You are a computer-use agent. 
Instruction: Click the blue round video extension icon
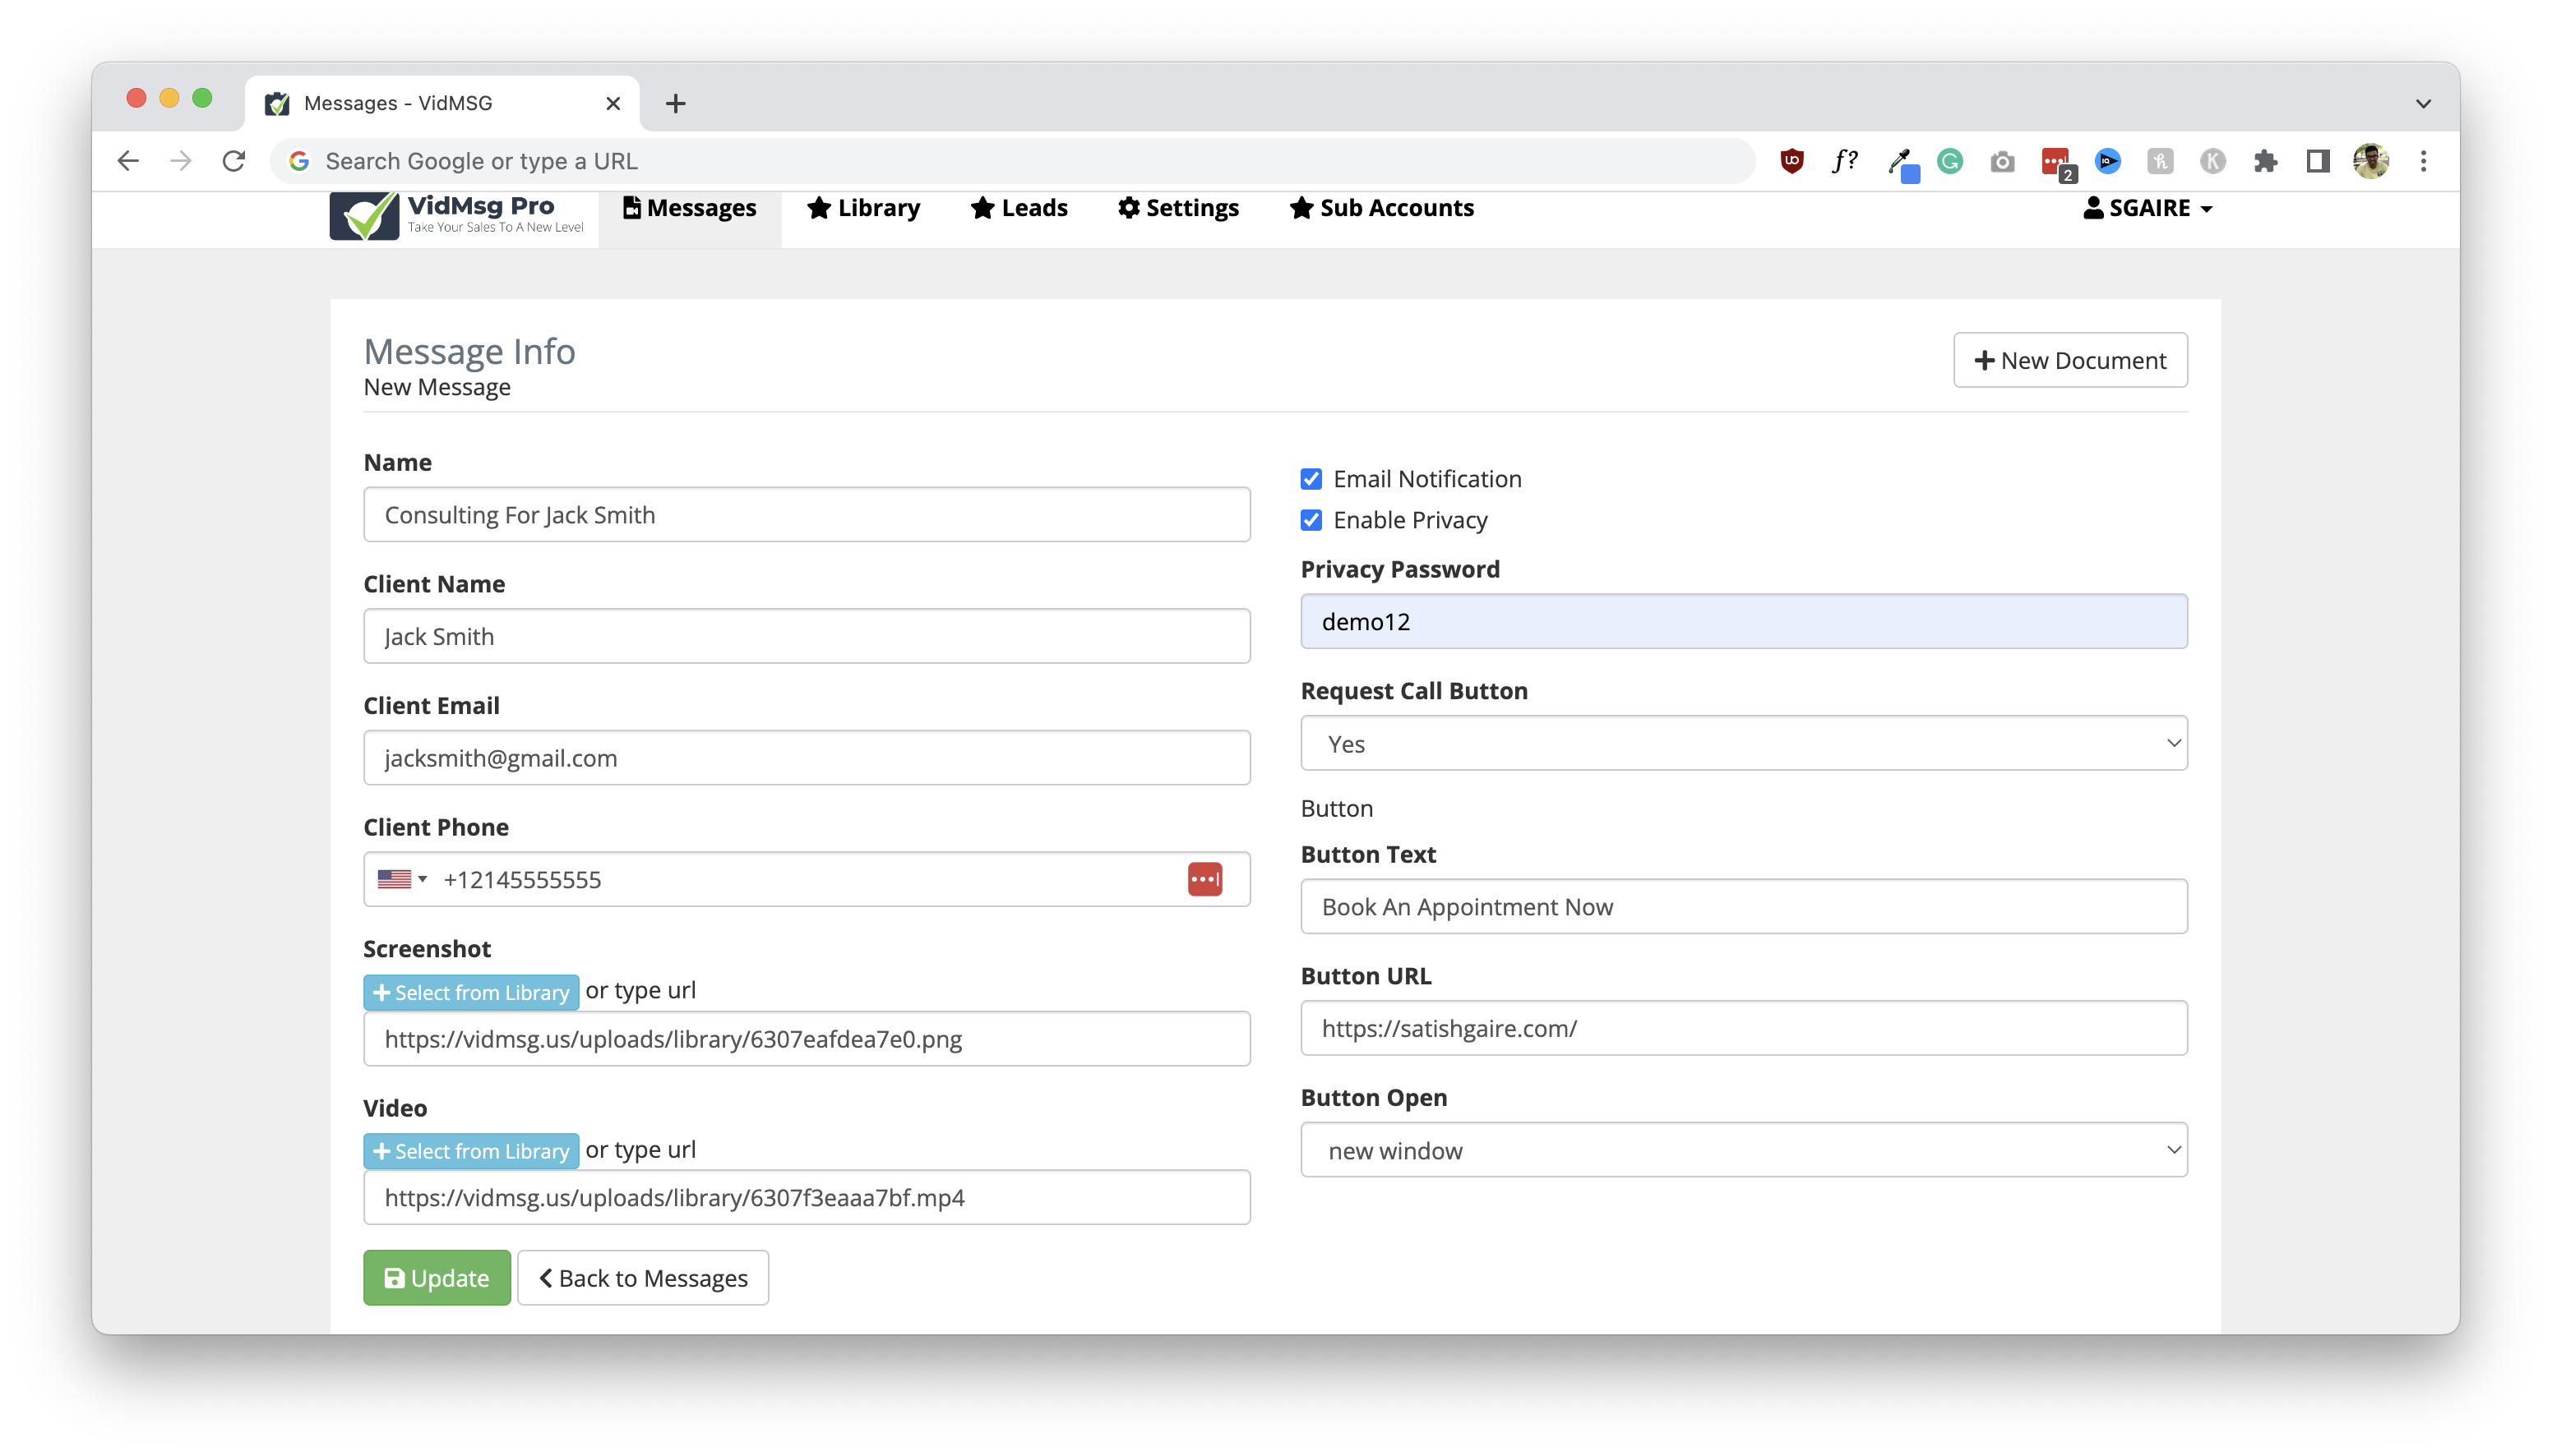[x=2108, y=161]
